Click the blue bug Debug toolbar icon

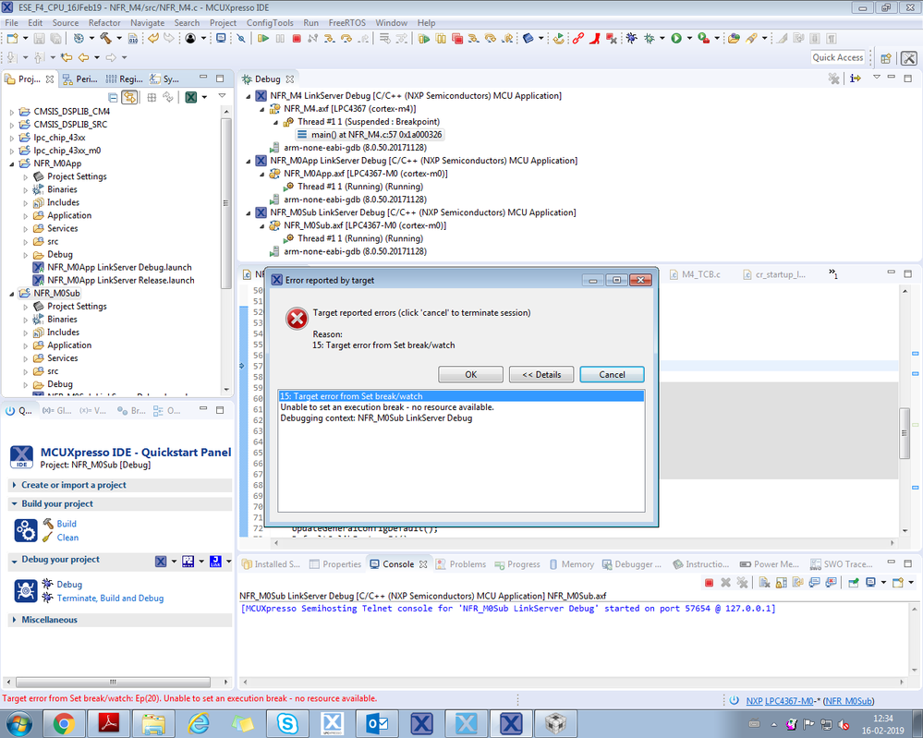click(632, 39)
